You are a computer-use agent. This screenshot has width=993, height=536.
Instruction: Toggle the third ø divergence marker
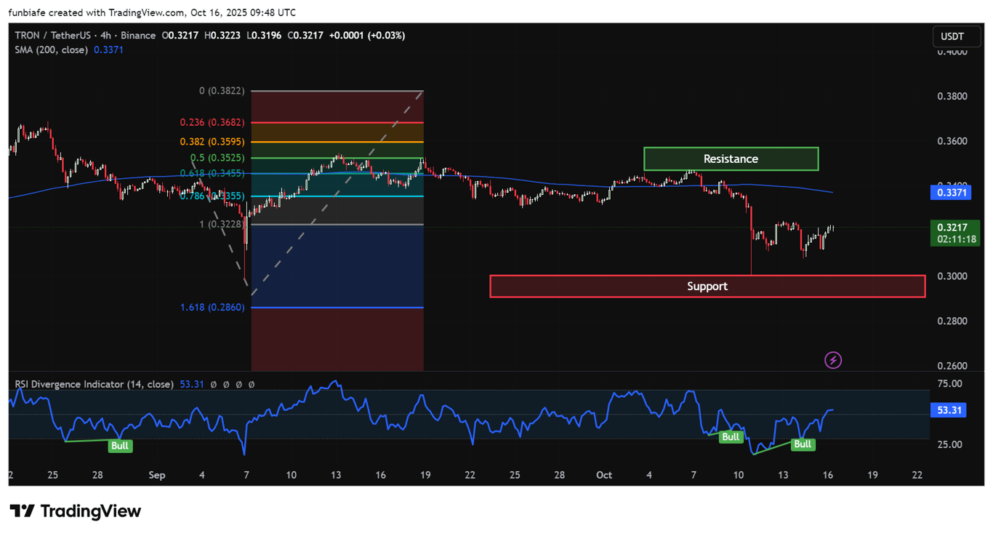click(x=239, y=384)
